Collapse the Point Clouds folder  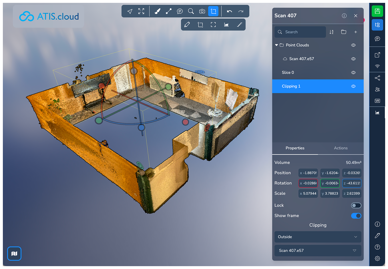[x=276, y=45]
